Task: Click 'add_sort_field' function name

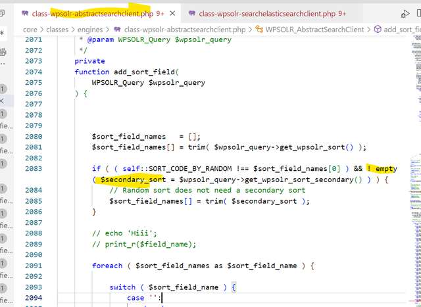Action: click(x=145, y=72)
